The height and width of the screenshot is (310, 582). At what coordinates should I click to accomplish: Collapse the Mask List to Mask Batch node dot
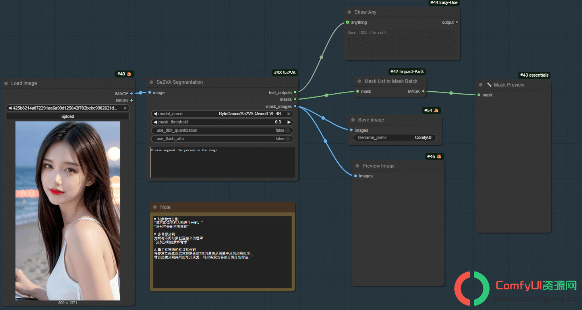click(359, 81)
